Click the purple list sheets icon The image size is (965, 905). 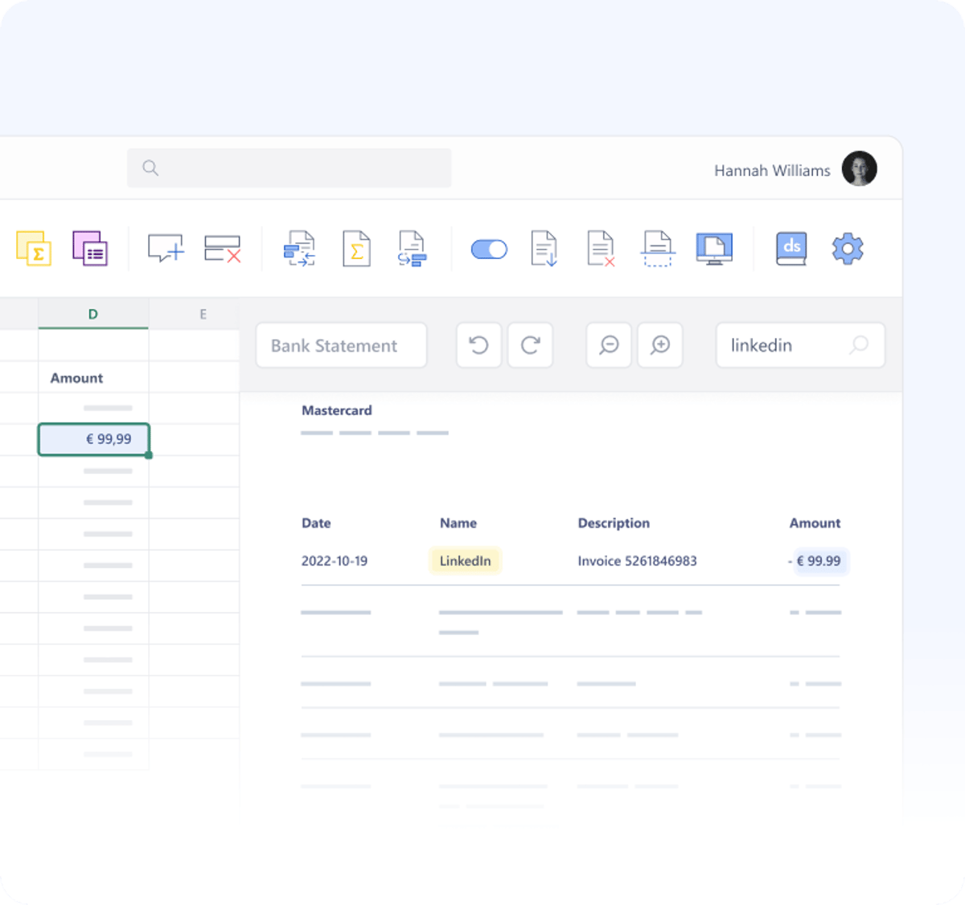click(90, 249)
